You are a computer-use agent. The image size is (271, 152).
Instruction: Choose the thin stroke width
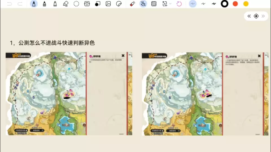[x=193, y=4]
